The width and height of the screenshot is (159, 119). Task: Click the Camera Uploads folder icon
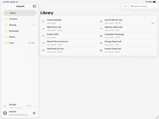43,21
